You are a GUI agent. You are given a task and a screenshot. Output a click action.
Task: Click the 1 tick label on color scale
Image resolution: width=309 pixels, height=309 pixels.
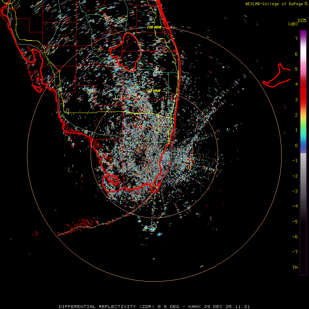pyautogui.click(x=296, y=130)
